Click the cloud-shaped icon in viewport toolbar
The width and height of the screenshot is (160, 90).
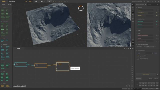pos(133,21)
